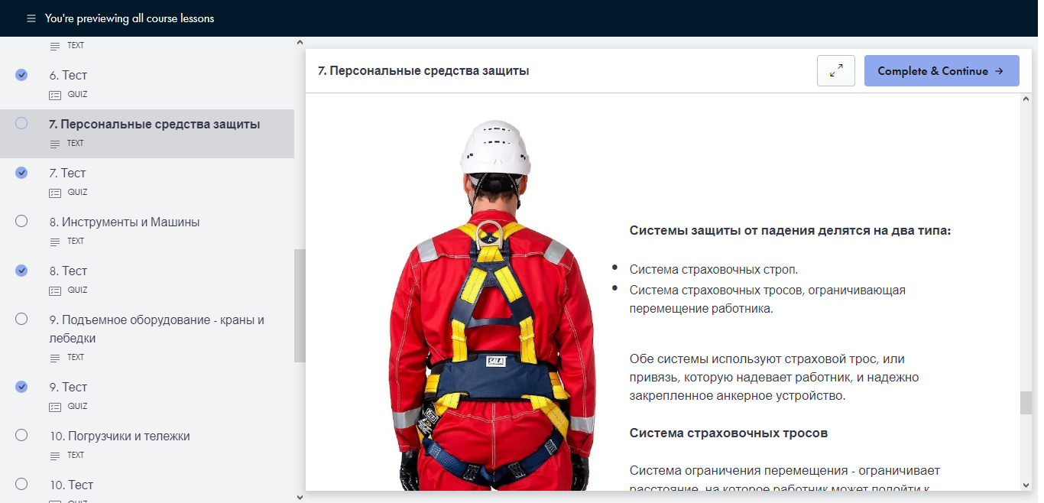Toggle completion circle for 10. Тест
Screen dimensions: 1044x503
click(x=21, y=484)
